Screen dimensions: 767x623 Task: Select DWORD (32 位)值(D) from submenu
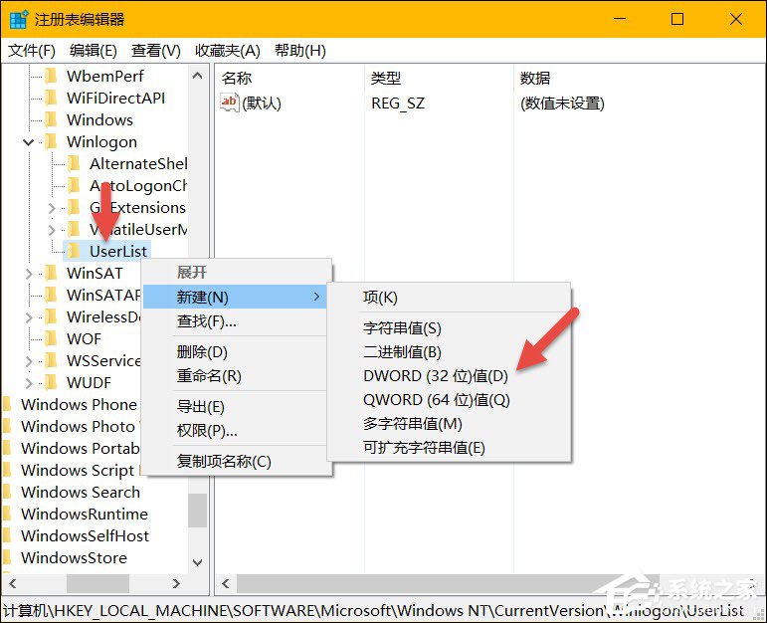tap(436, 376)
